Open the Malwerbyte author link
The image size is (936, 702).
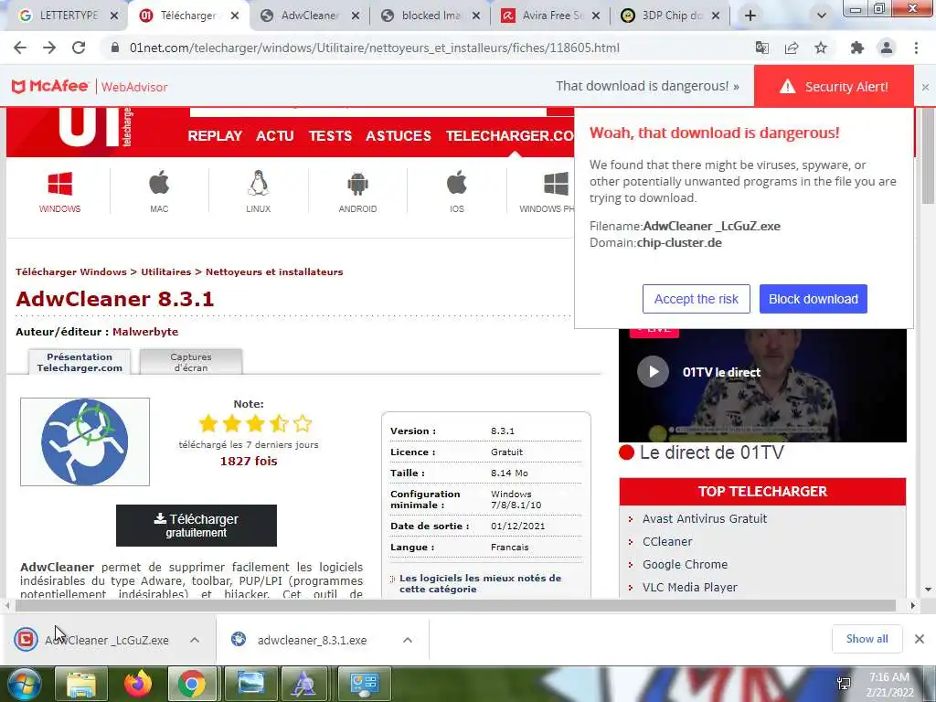click(x=145, y=332)
